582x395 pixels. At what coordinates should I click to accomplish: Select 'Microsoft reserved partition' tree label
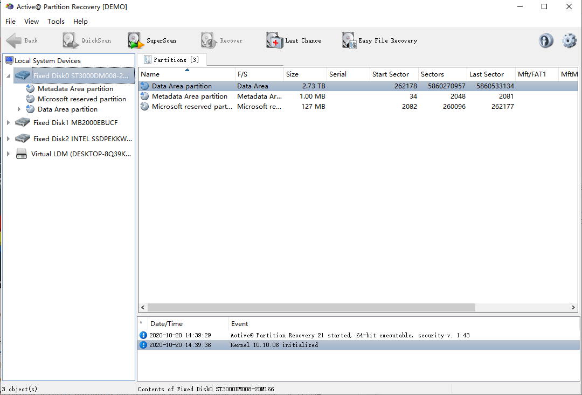(82, 99)
